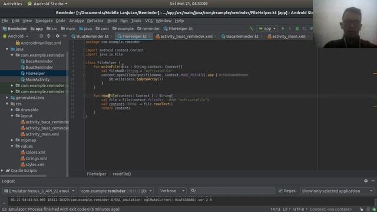Click the clock in top bar
This screenshot has width=377, height=212.
[188, 4]
